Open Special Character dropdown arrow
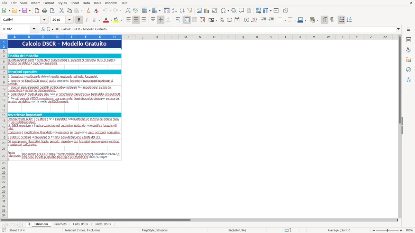Screen dimensions: 415x233 pyautogui.click(x=228, y=11)
